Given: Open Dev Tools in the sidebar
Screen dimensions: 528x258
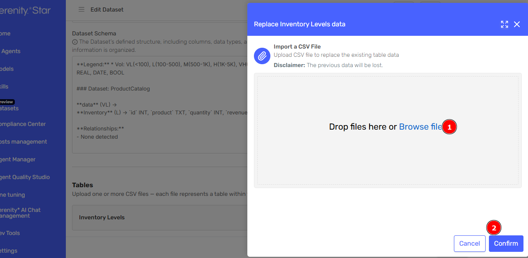Looking at the screenshot, I should [10, 233].
